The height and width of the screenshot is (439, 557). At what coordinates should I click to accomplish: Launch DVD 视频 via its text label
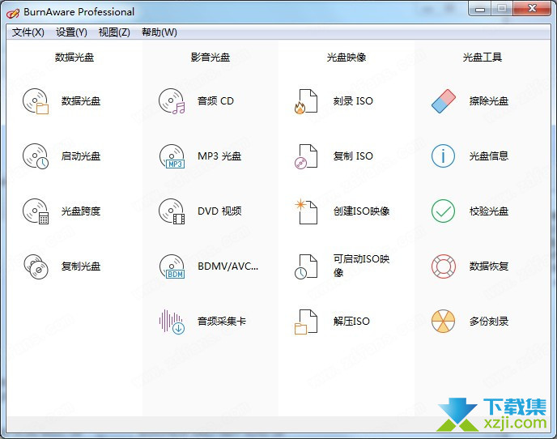pyautogui.click(x=219, y=211)
